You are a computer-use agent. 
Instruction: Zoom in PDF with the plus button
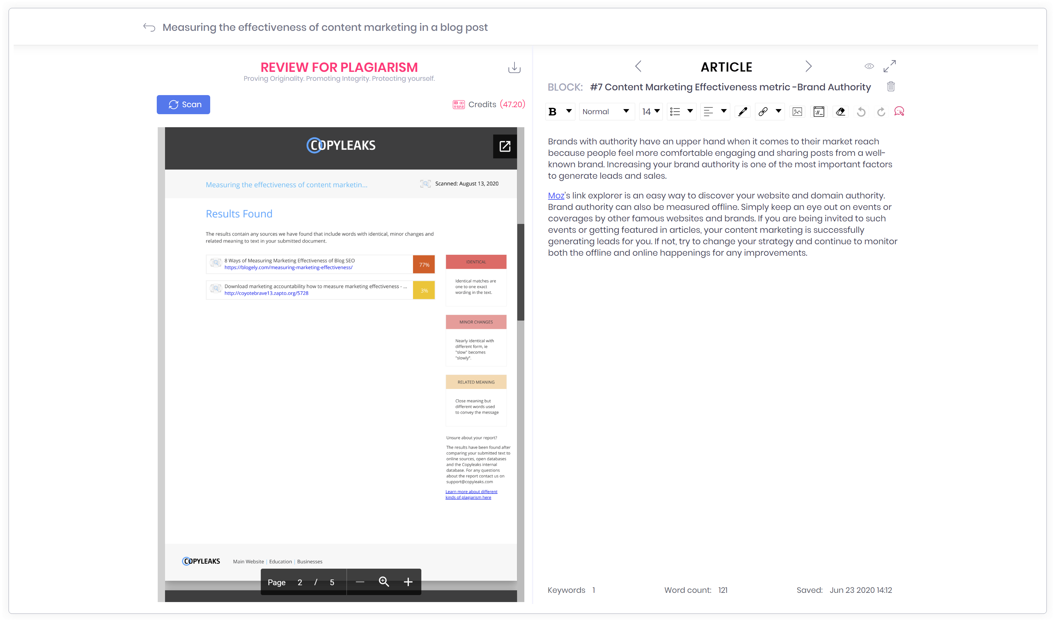pos(408,582)
